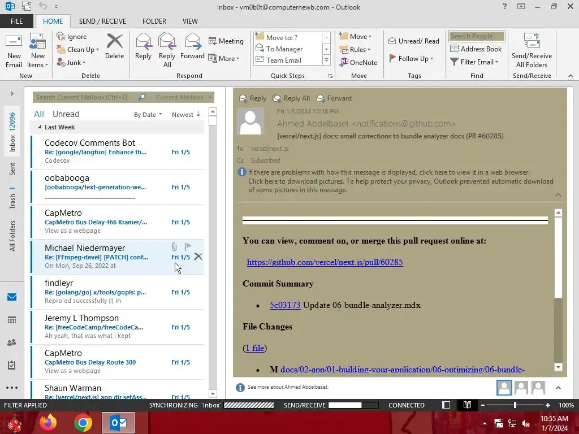579x434 pixels.
Task: Click Reply All in the reading pane
Action: click(292, 98)
